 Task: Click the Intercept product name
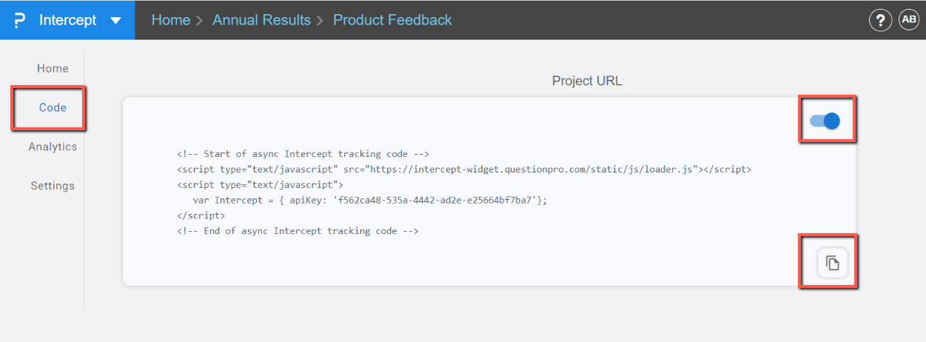(67, 20)
